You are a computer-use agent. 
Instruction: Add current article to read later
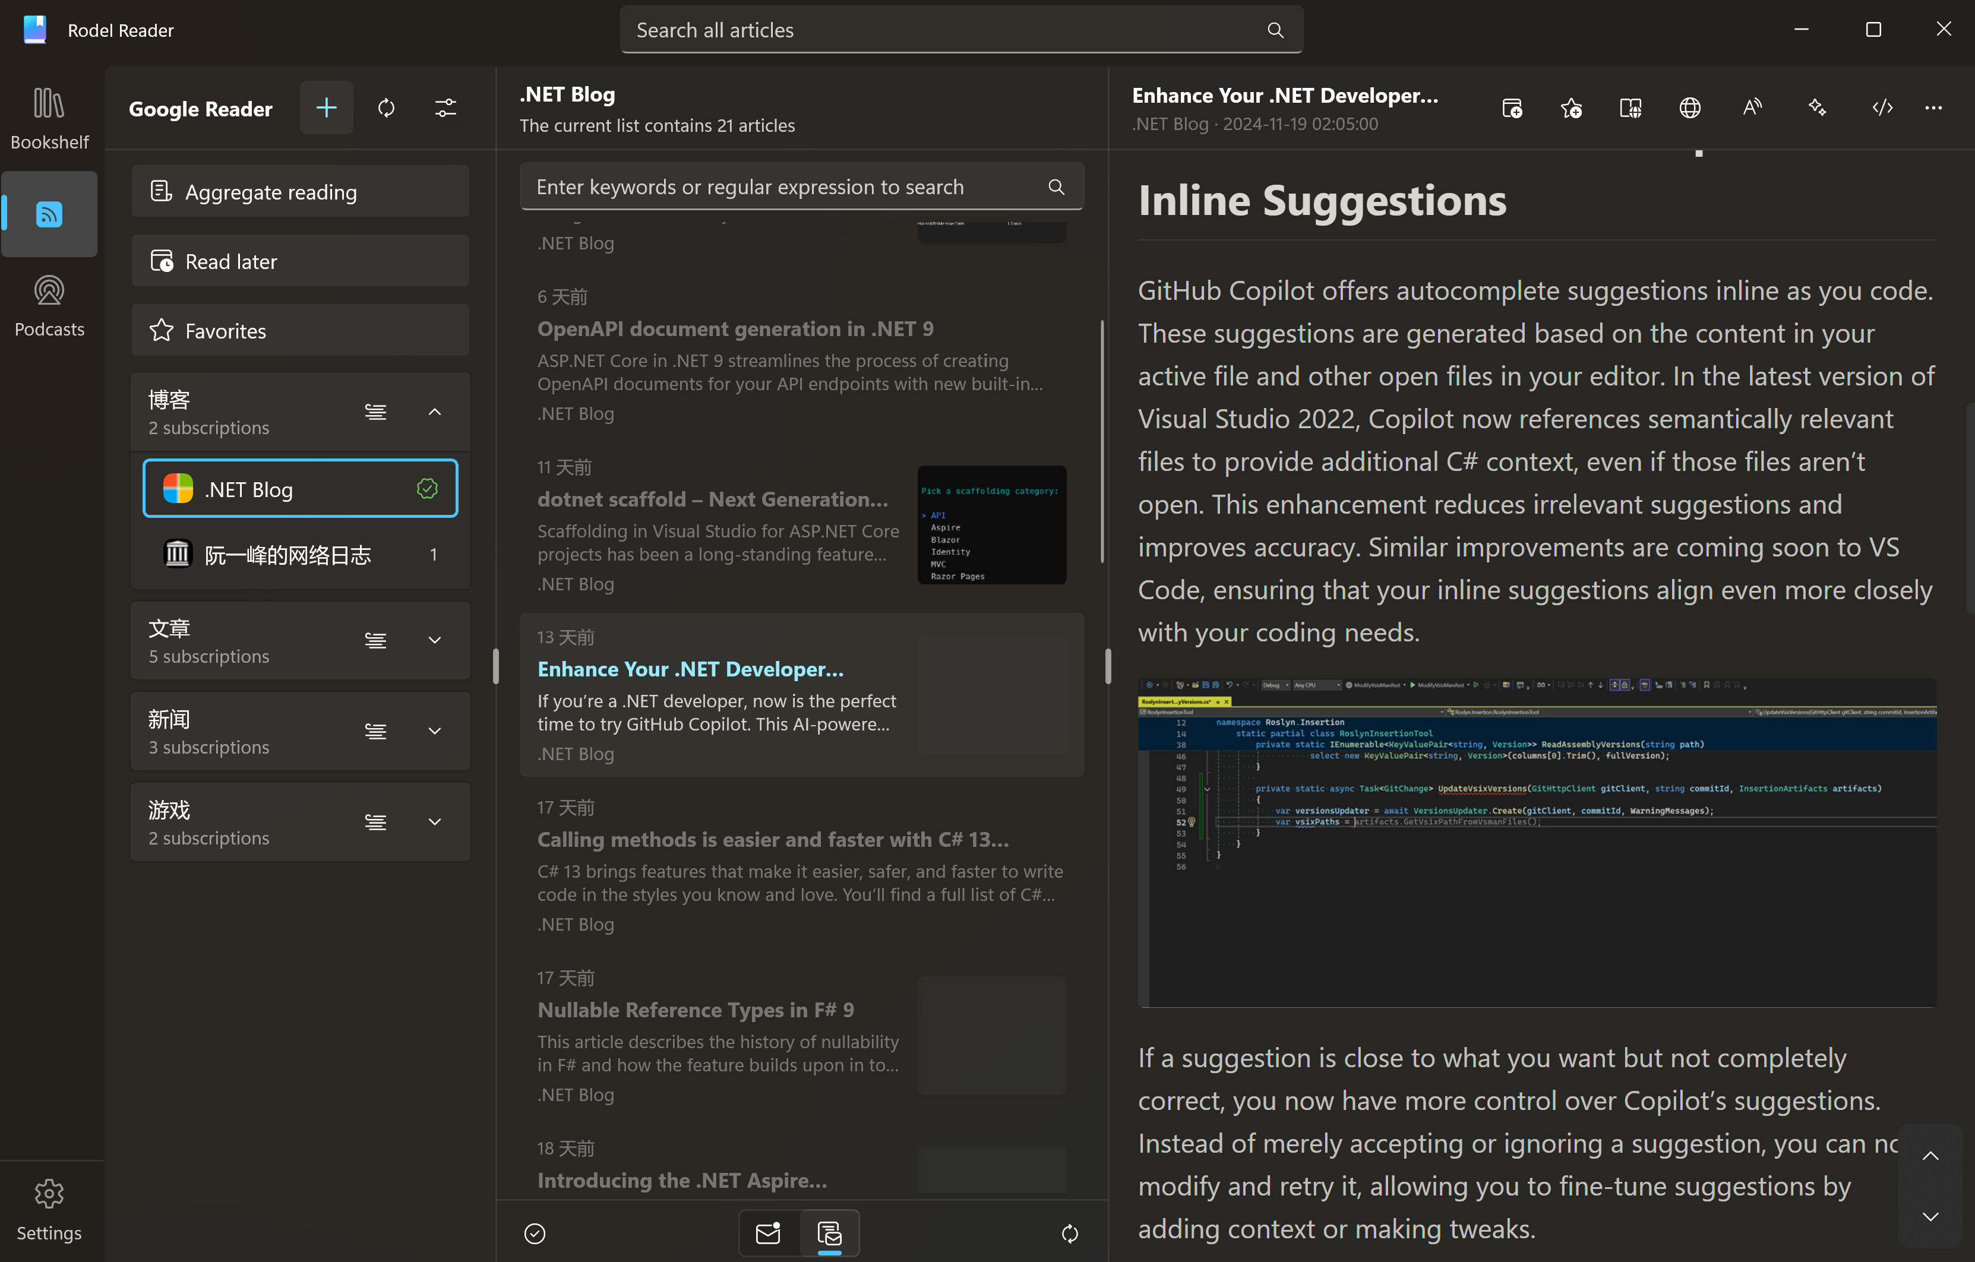(1512, 108)
